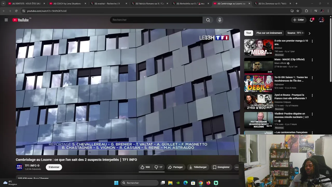View site information icon in address bar
Viewport: 332px width, 187px height.
24,11
